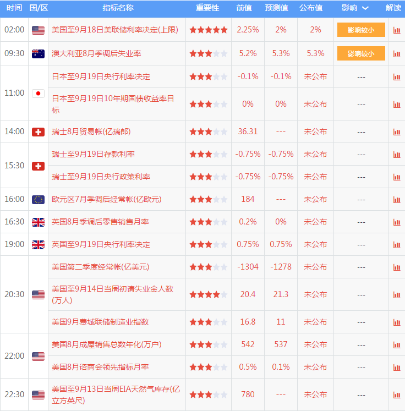Open 日本至9月19日央行利率决定 link
The image size is (405, 411).
[x=101, y=76]
